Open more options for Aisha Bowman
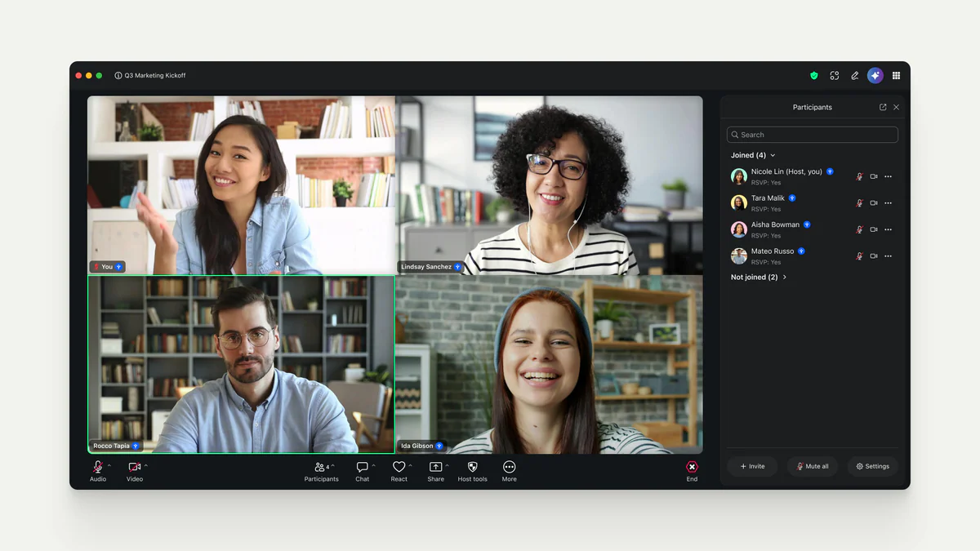 click(888, 229)
